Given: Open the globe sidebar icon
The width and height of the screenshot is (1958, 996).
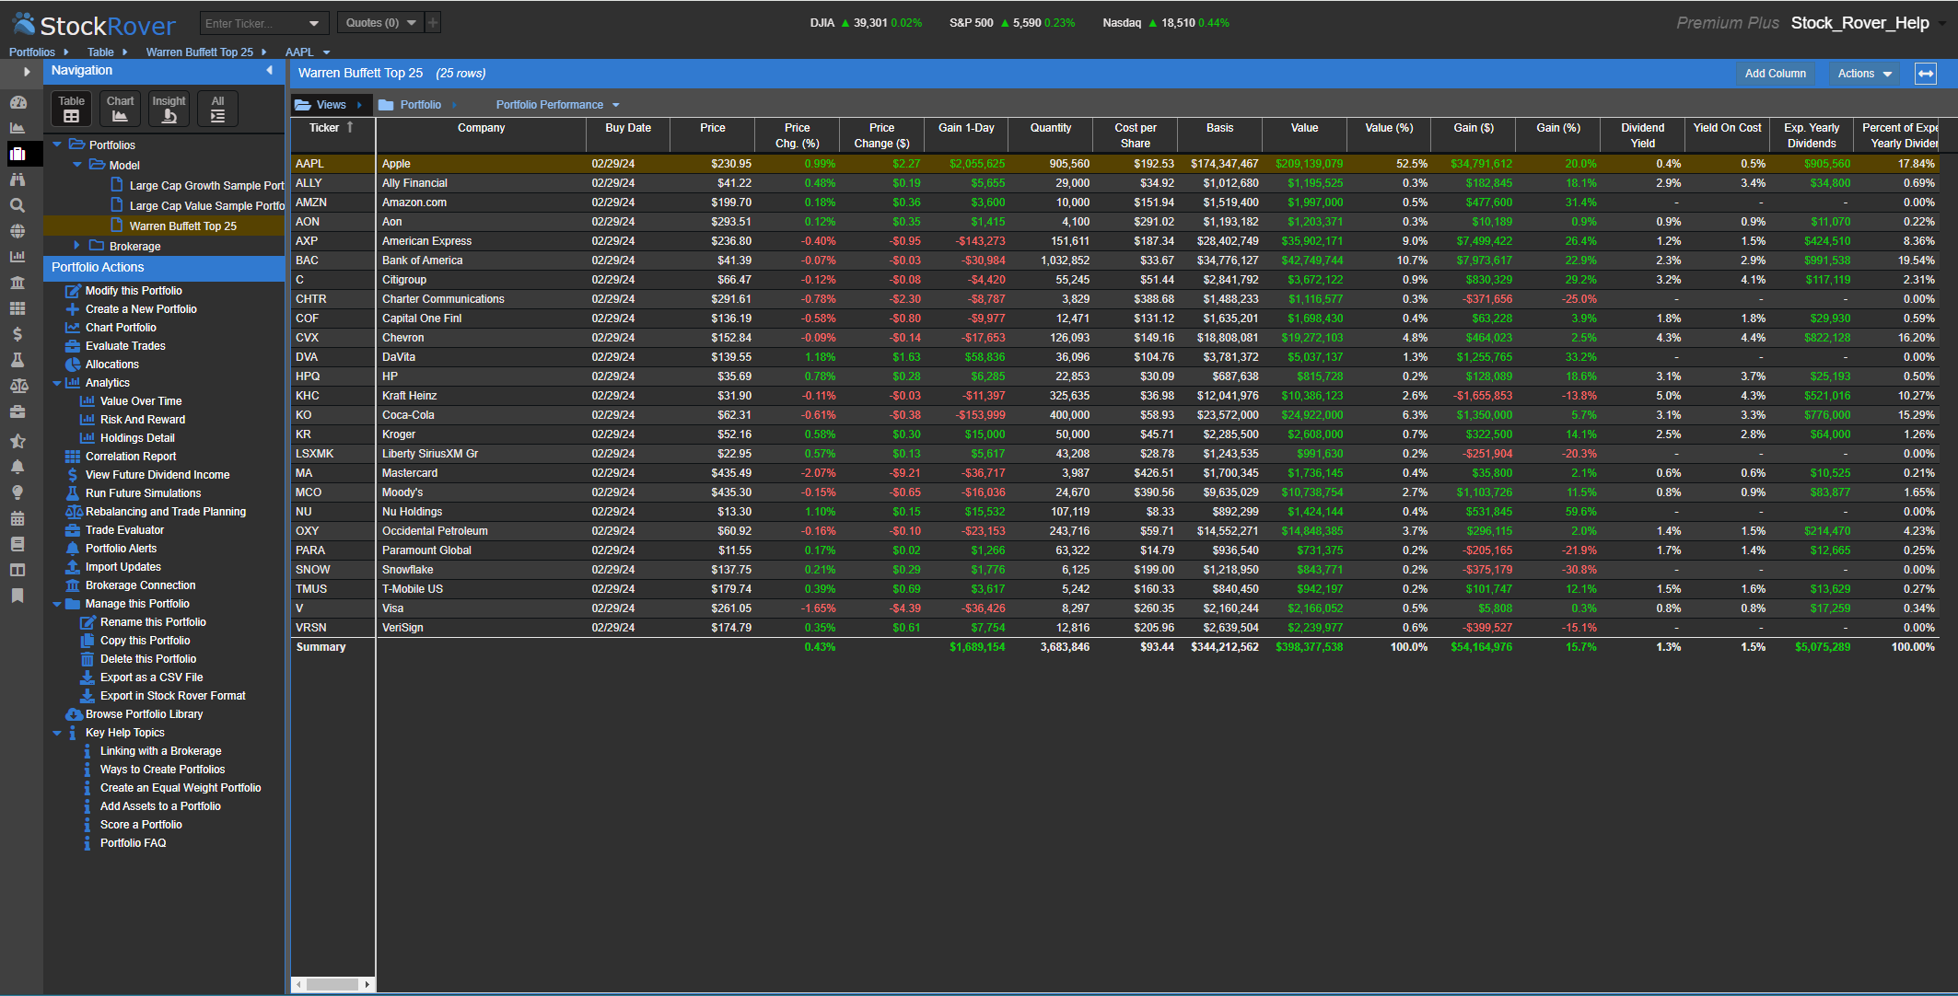Looking at the screenshot, I should (17, 231).
